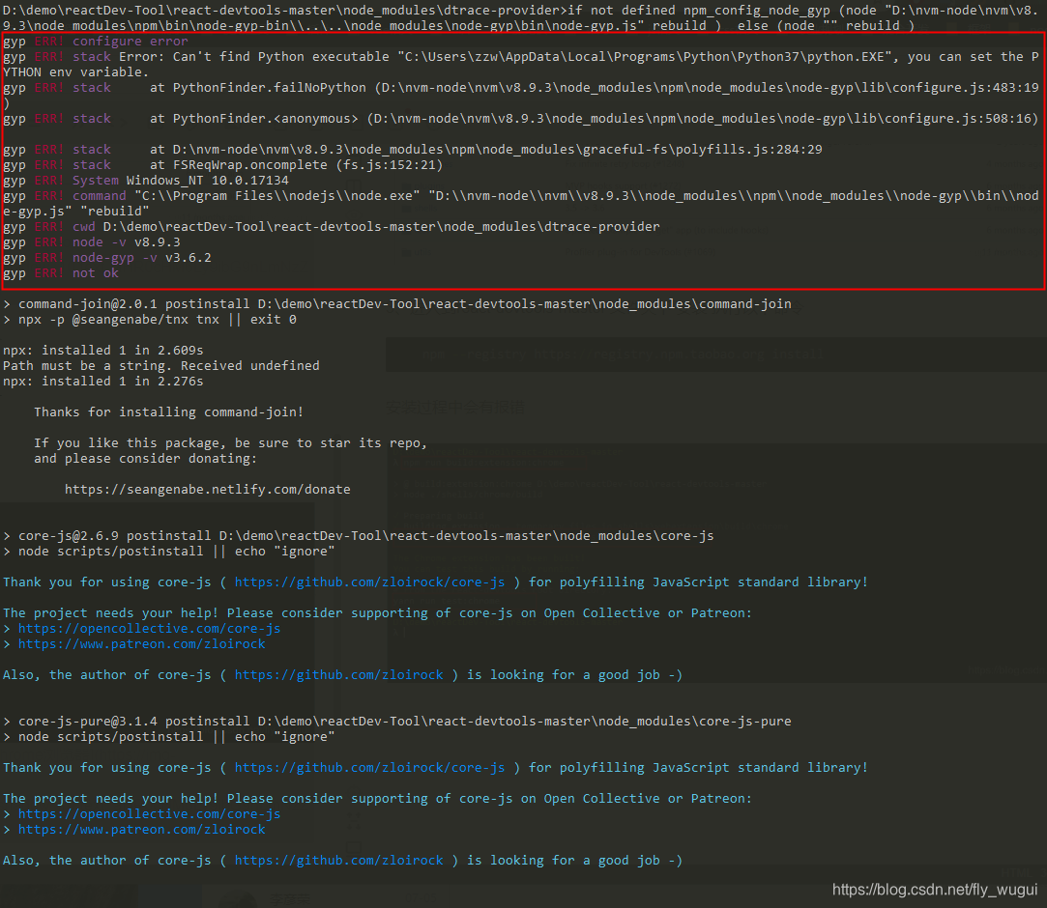Open the zloirock/core-js GitHub link under core-js-pure@3.1.4

point(370,767)
